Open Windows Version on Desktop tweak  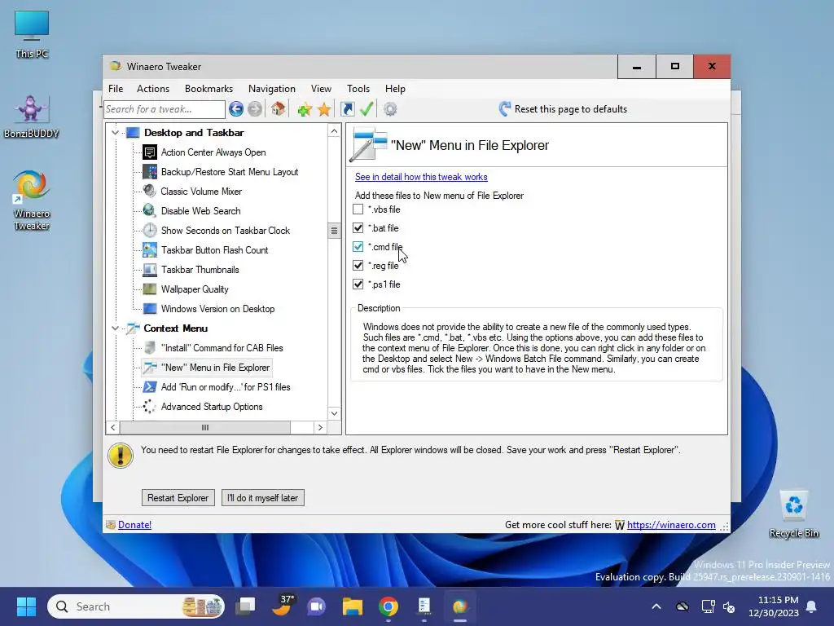[x=217, y=309]
